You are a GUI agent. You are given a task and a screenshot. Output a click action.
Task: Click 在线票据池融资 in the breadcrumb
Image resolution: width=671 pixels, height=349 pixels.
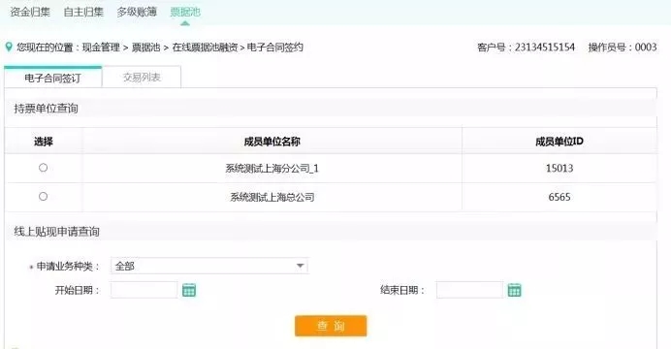point(205,48)
